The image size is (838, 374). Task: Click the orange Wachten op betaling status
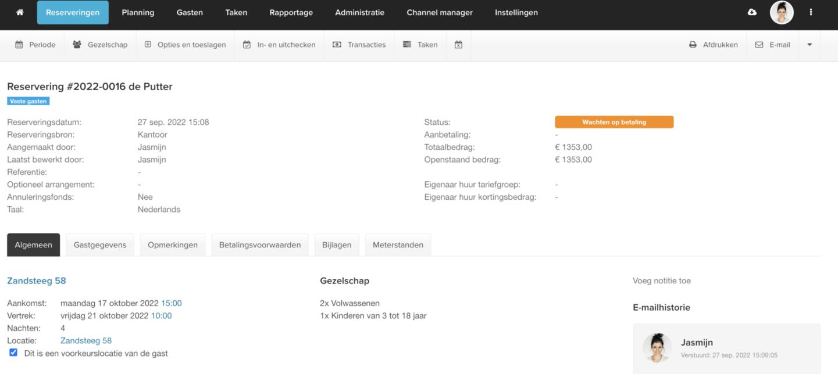pyautogui.click(x=614, y=122)
